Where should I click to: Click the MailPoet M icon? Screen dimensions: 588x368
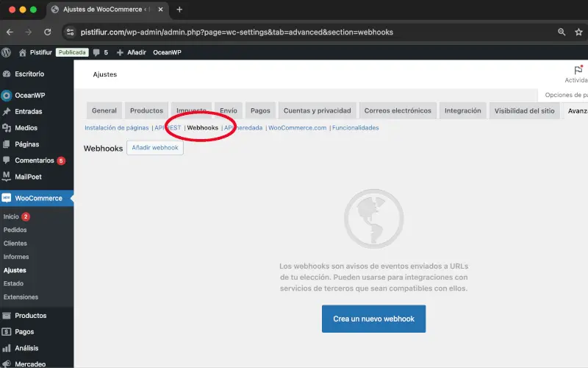pos(7,176)
